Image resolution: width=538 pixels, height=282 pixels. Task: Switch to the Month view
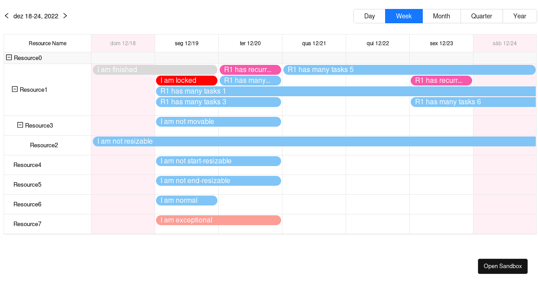coord(442,16)
